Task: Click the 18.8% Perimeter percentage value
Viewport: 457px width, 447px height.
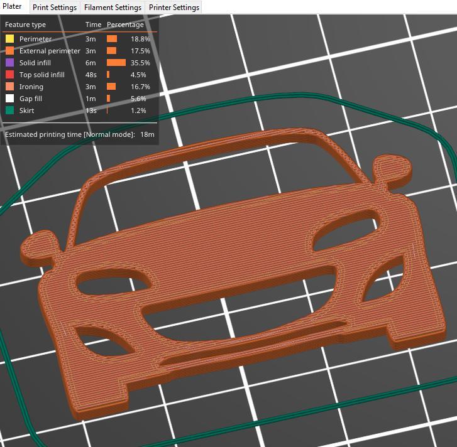Action: click(140, 39)
